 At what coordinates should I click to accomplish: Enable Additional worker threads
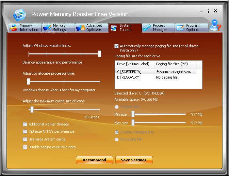tap(25, 124)
